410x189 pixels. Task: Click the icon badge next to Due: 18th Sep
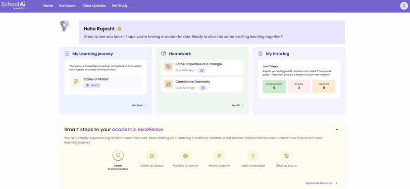[x=202, y=71]
